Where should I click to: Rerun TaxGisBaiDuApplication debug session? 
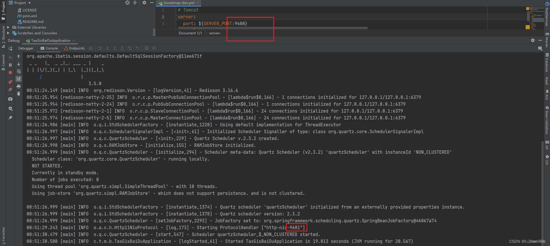pos(10,49)
